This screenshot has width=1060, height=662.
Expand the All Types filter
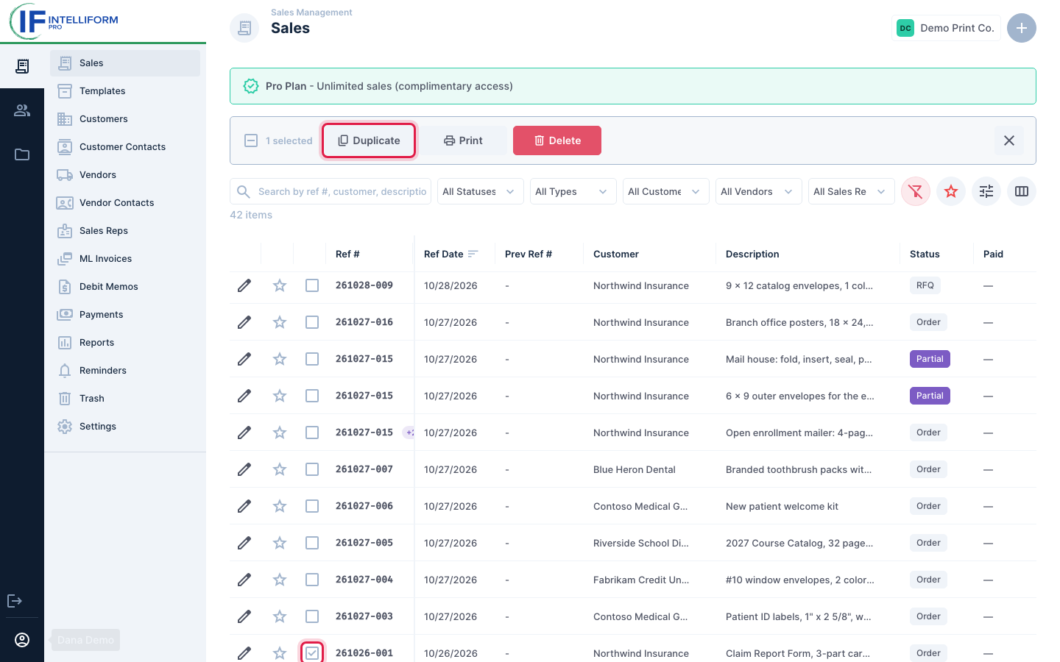tap(573, 191)
